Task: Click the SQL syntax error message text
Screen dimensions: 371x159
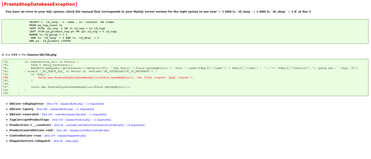Action: click(x=158, y=11)
